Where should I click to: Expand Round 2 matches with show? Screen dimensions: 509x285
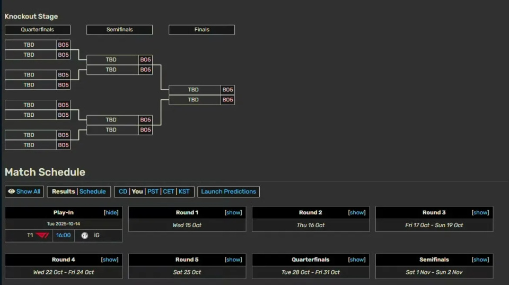[x=357, y=212]
